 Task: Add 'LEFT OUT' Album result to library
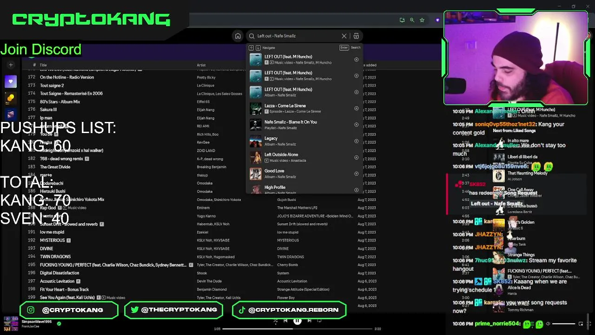(x=357, y=92)
